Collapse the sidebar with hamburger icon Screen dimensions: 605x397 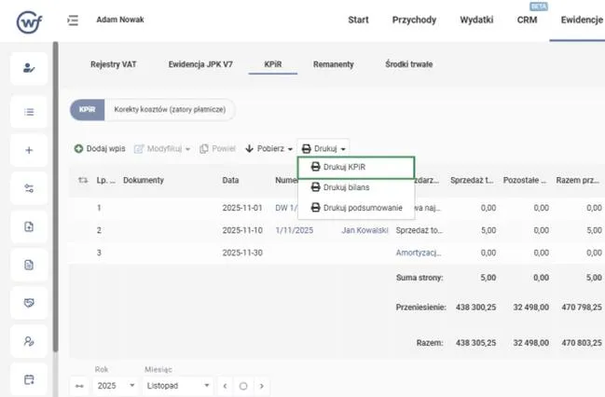pyautogui.click(x=74, y=20)
